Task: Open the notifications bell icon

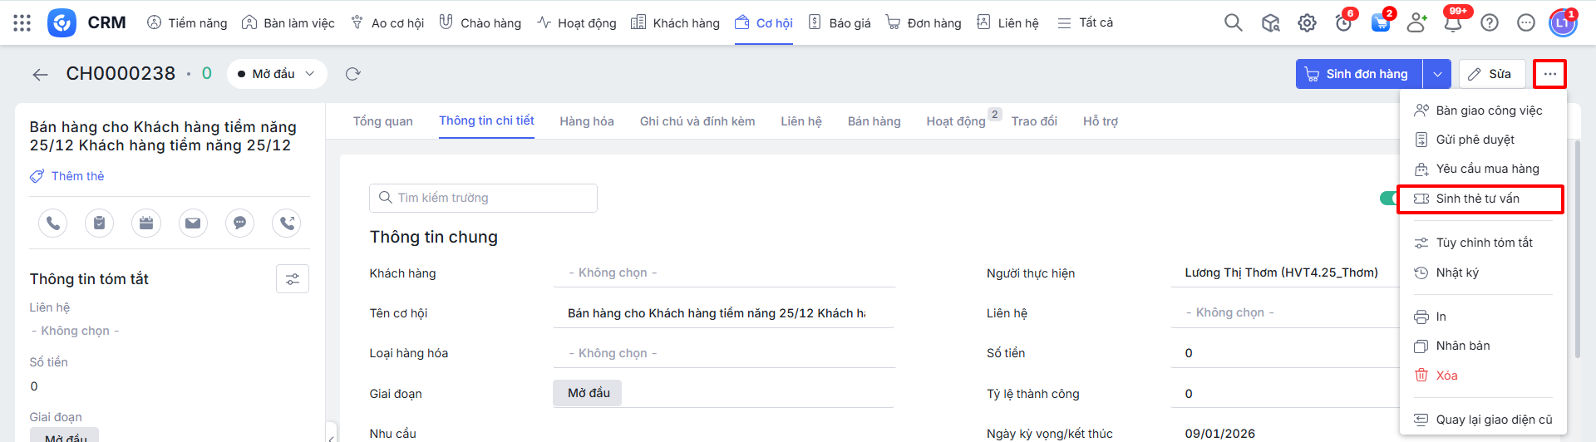Action: pyautogui.click(x=1452, y=23)
